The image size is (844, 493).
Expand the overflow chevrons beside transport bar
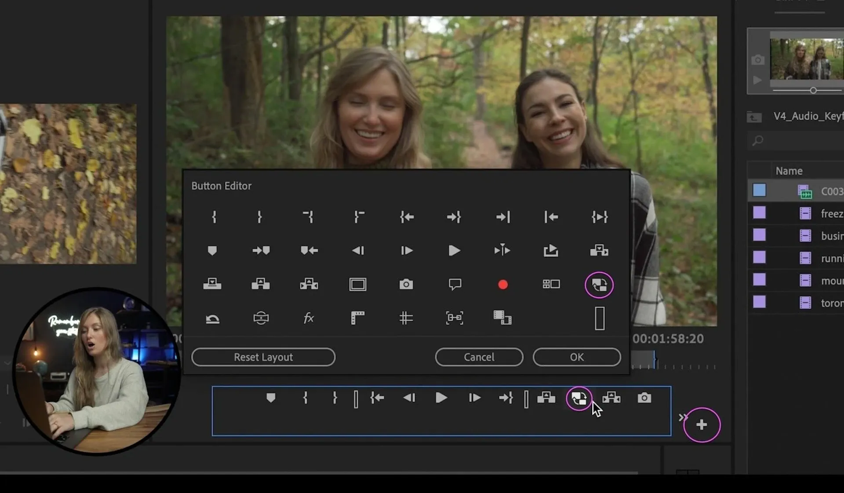pos(682,417)
